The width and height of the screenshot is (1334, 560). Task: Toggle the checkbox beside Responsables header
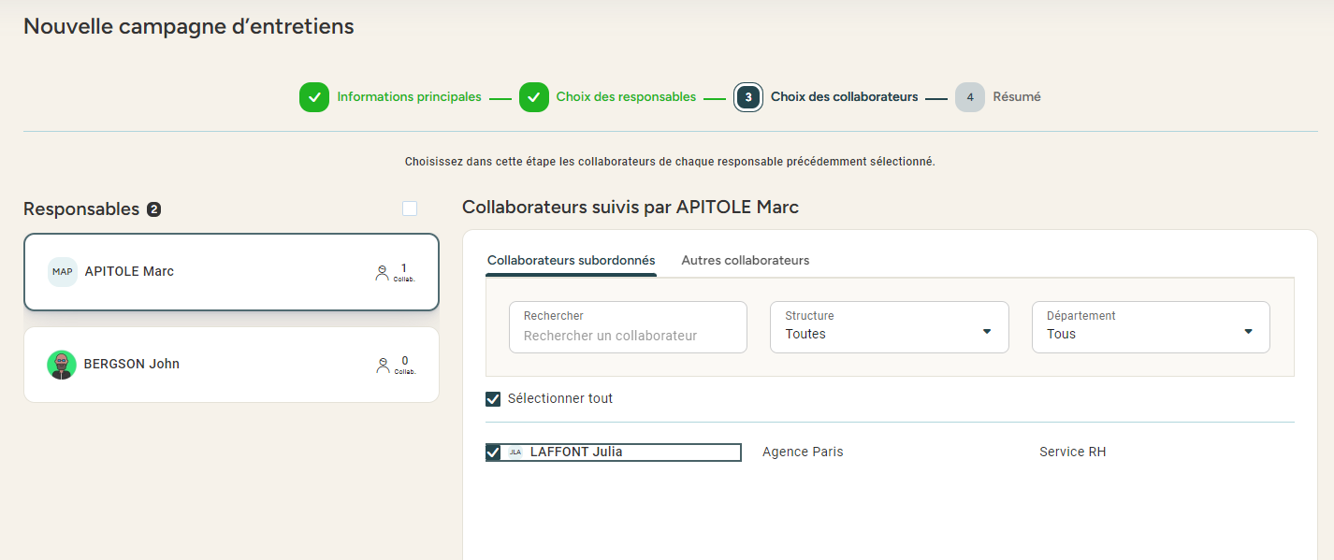pos(410,208)
